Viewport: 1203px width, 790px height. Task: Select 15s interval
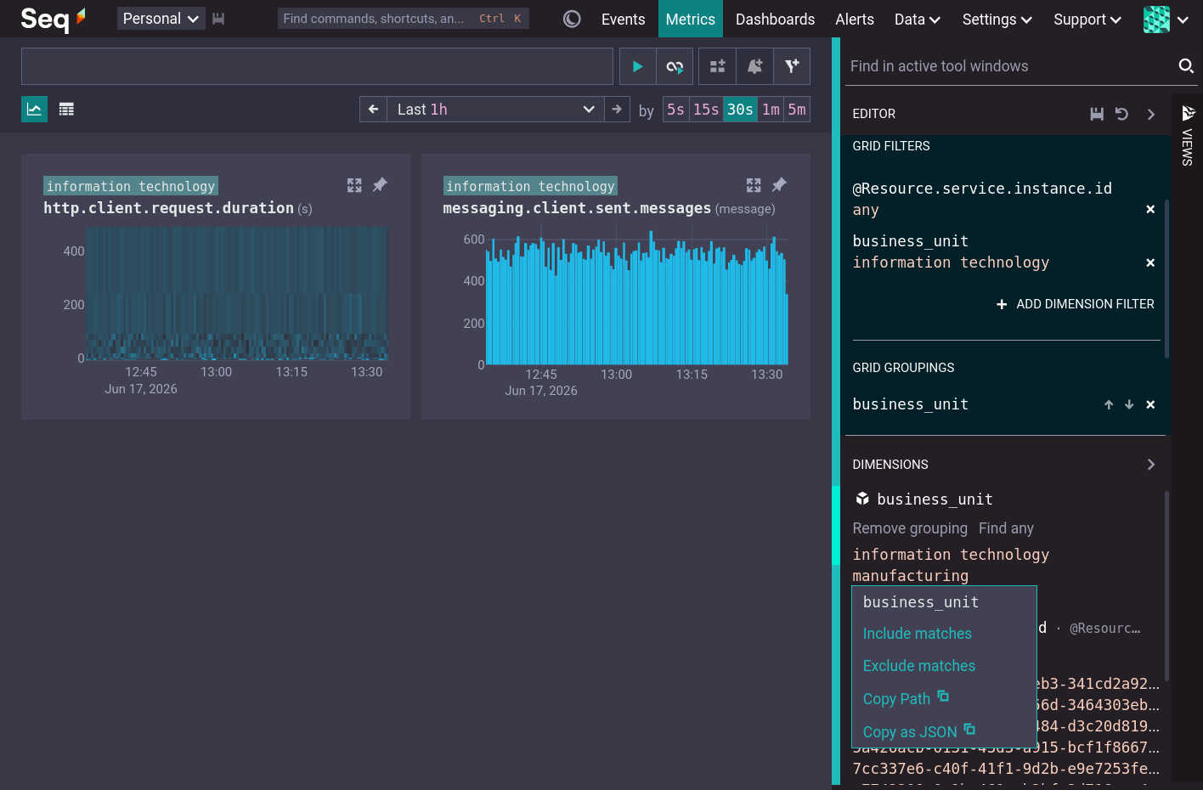pos(706,110)
